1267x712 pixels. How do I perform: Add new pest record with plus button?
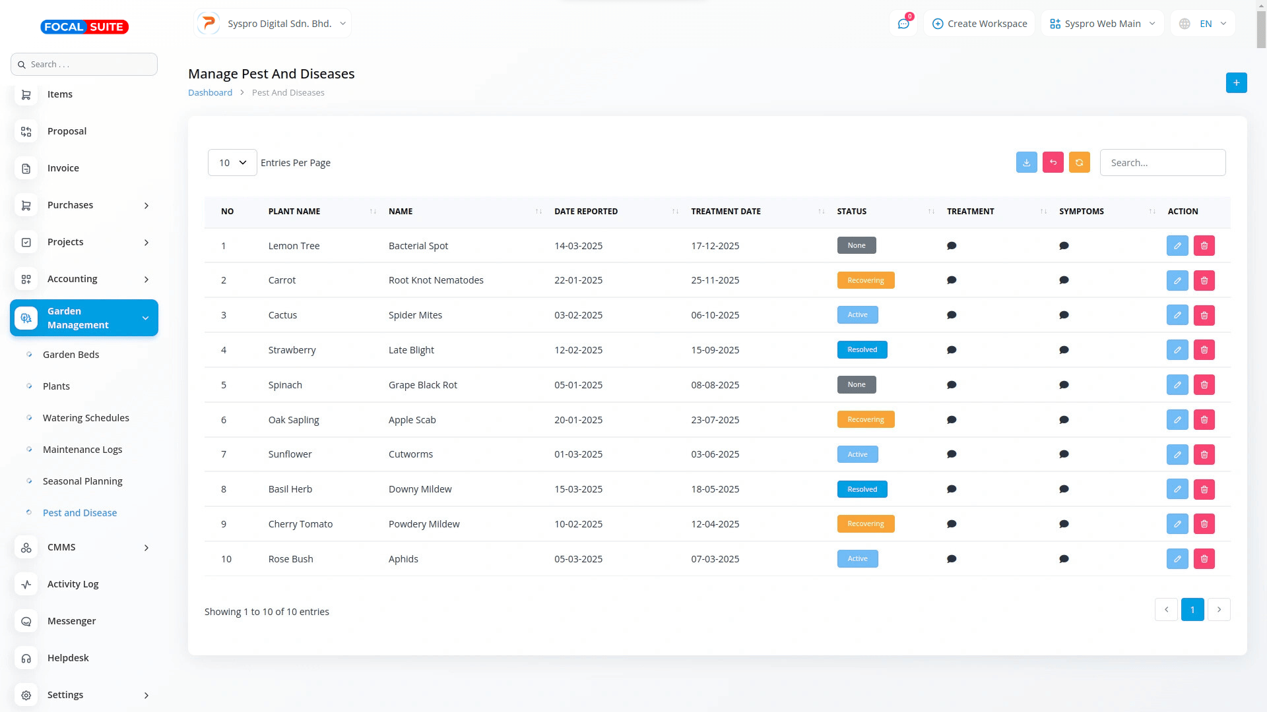point(1236,83)
